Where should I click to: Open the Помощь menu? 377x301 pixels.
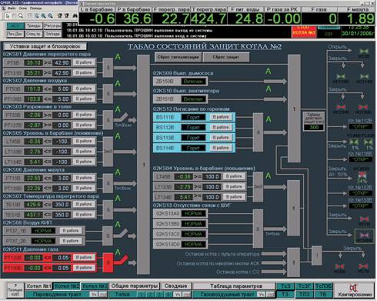tap(36, 8)
